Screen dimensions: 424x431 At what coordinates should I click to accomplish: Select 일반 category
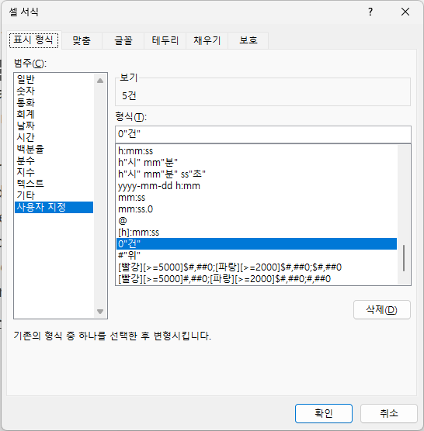pyautogui.click(x=54, y=79)
